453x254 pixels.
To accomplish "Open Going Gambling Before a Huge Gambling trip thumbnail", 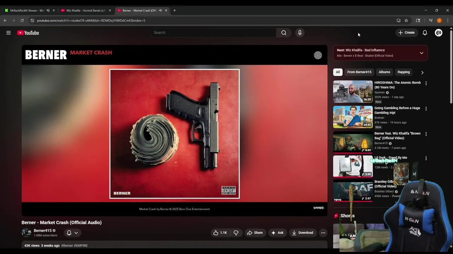I will tap(353, 117).
